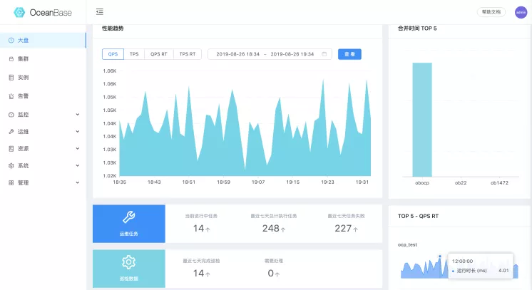Click the gear icon on 巡检数据 card
This screenshot has width=532, height=290.
tap(129, 262)
